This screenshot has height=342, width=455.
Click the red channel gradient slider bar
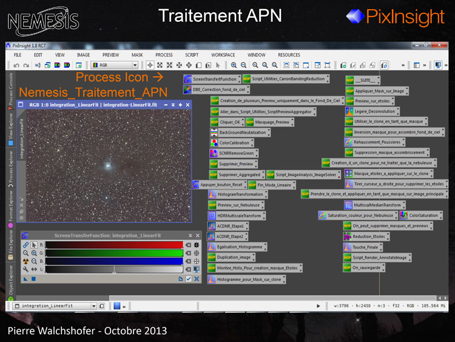pyautogui.click(x=114, y=245)
